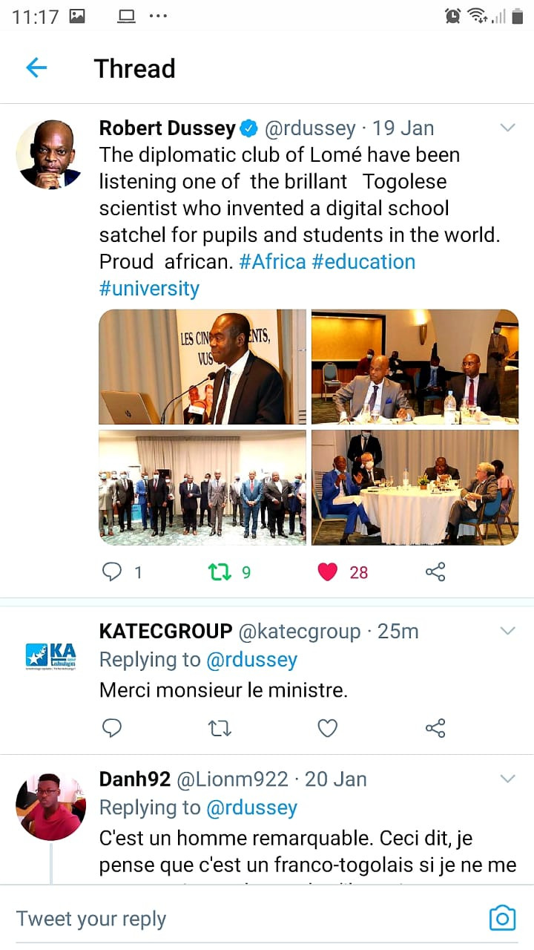Expand options menu on KATECGROUP's tweet

pyautogui.click(x=507, y=631)
